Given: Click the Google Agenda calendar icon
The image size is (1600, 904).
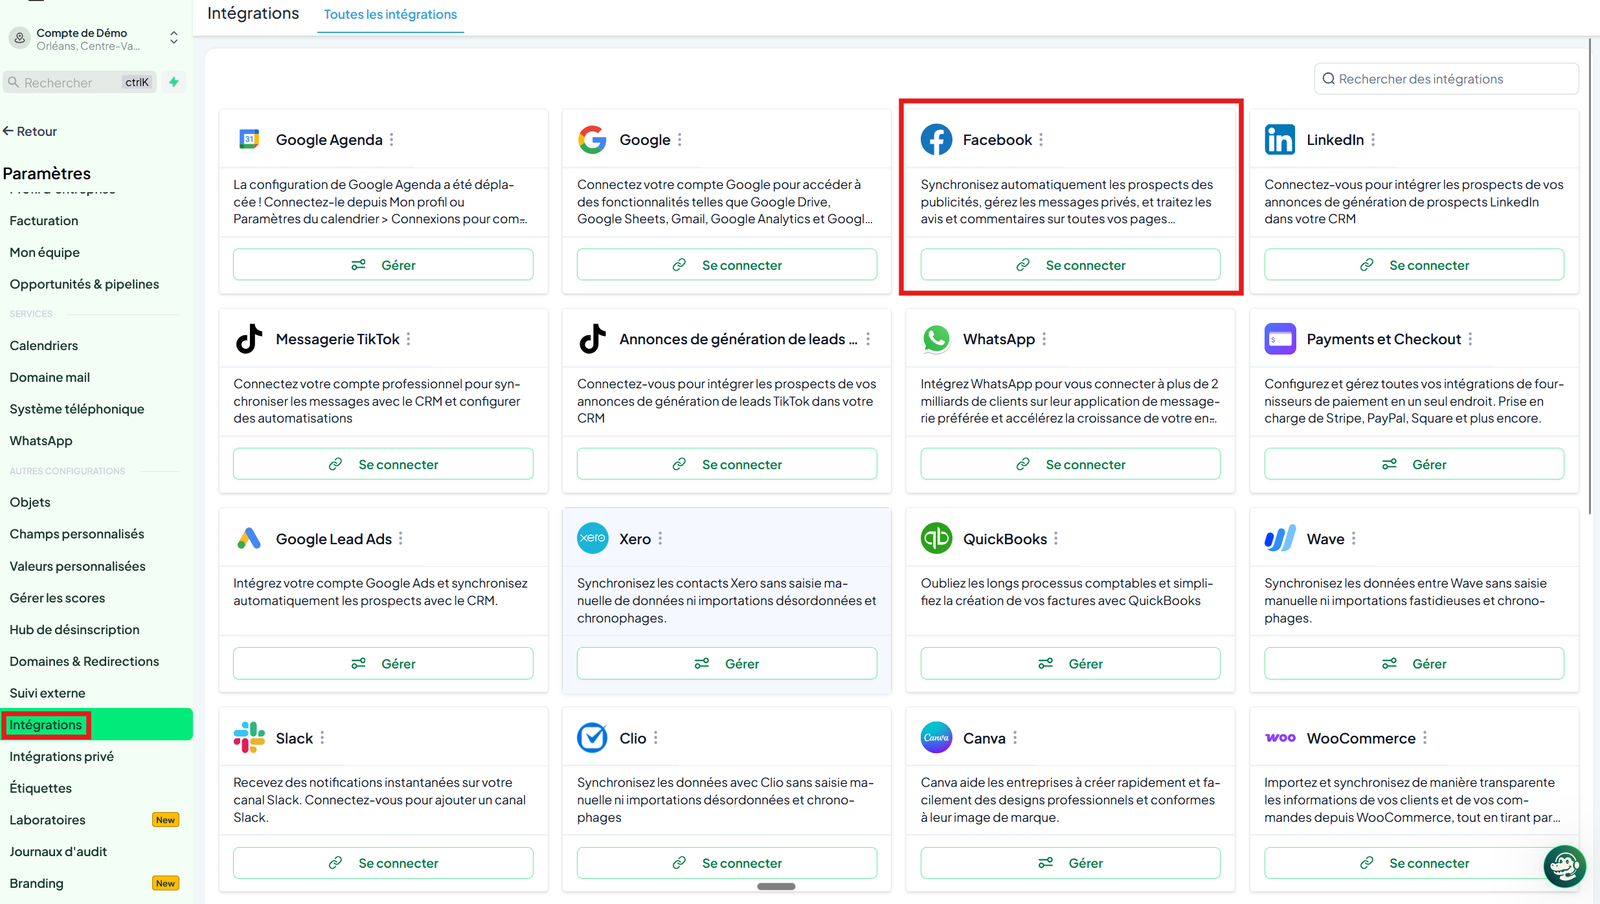Looking at the screenshot, I should point(249,139).
